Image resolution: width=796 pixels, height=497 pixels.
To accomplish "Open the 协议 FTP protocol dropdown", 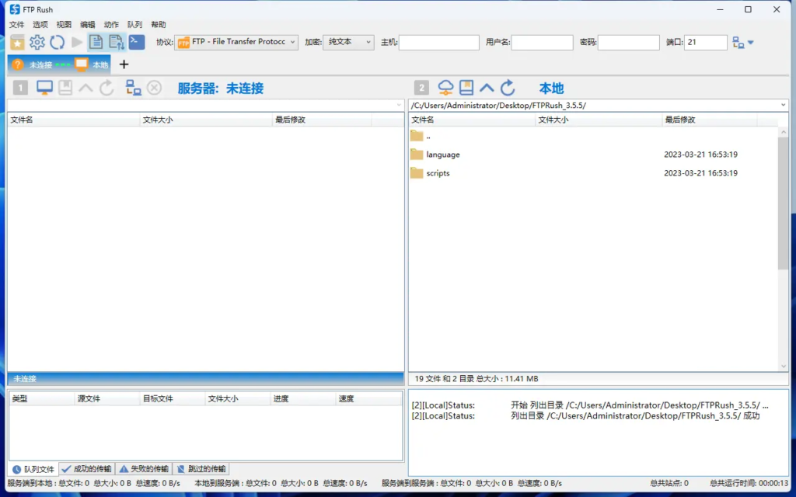I will 236,42.
